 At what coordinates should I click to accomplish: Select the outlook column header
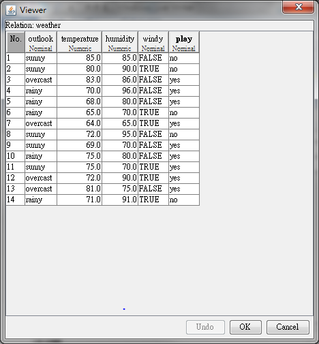pos(41,42)
